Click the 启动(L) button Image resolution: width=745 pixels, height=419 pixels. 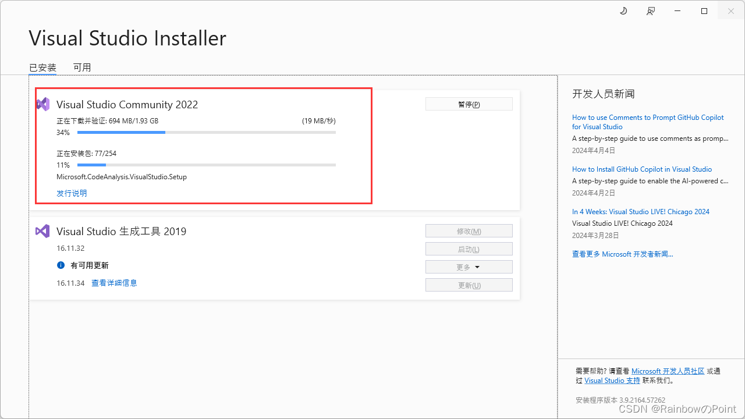[469, 249]
